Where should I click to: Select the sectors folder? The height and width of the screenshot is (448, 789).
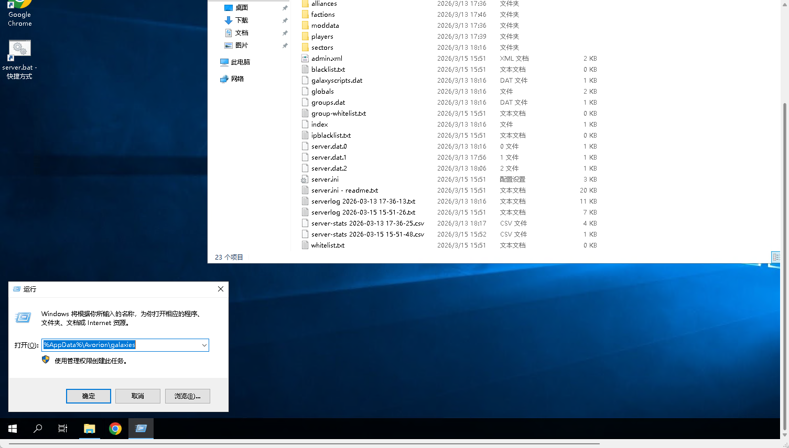tap(322, 48)
